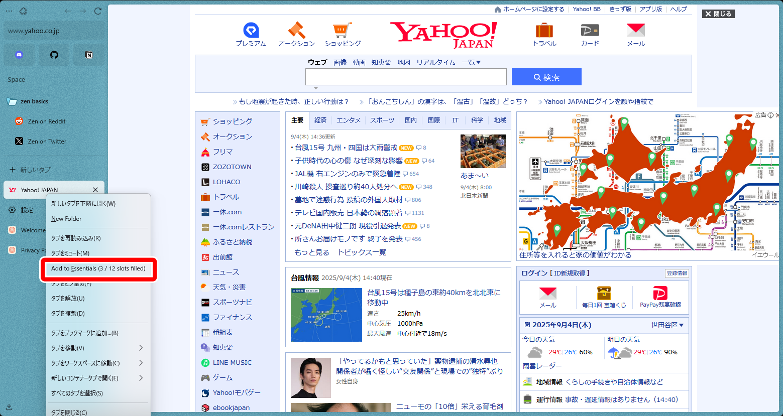
Task: Open the Notion essential tile
Action: (x=89, y=55)
